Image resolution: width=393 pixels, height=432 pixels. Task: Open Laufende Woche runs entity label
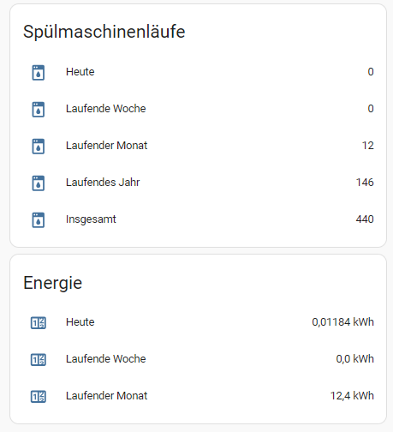tap(106, 109)
